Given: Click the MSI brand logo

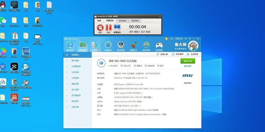Looking at the screenshot, I should [187, 76].
